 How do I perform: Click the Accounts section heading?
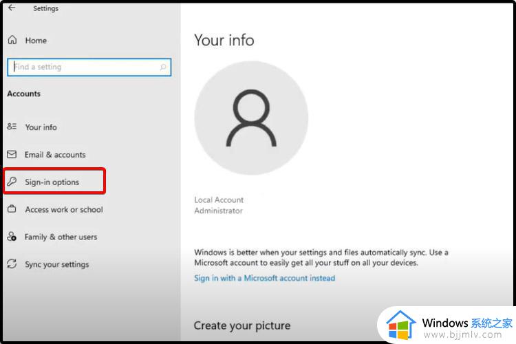coord(23,94)
